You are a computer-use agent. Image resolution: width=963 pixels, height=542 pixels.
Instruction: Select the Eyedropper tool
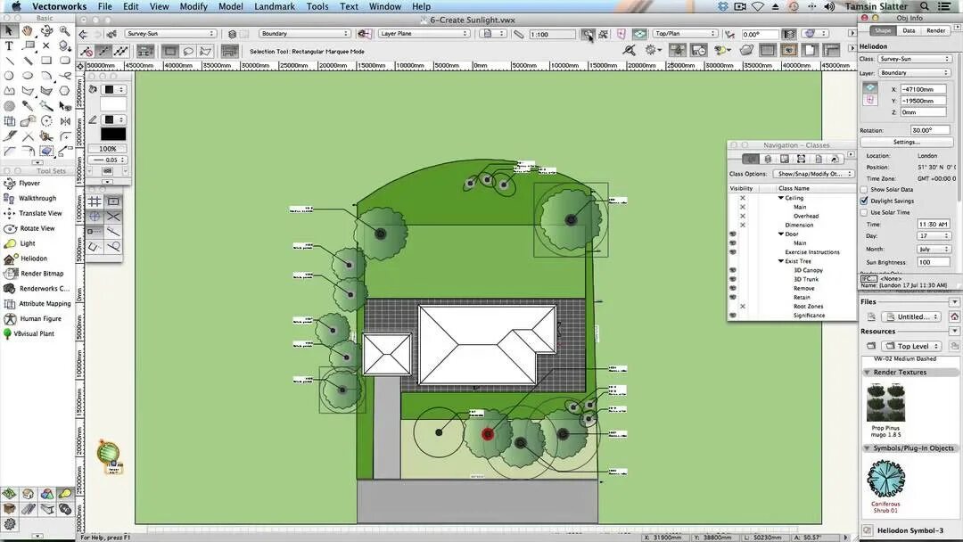pyautogui.click(x=28, y=106)
